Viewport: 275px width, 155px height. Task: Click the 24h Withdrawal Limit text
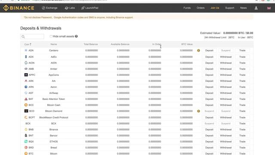coord(219,37)
